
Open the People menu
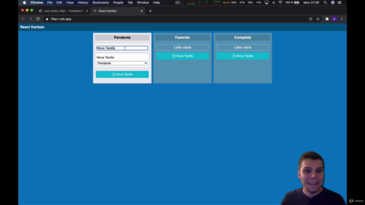(x=118, y=2)
